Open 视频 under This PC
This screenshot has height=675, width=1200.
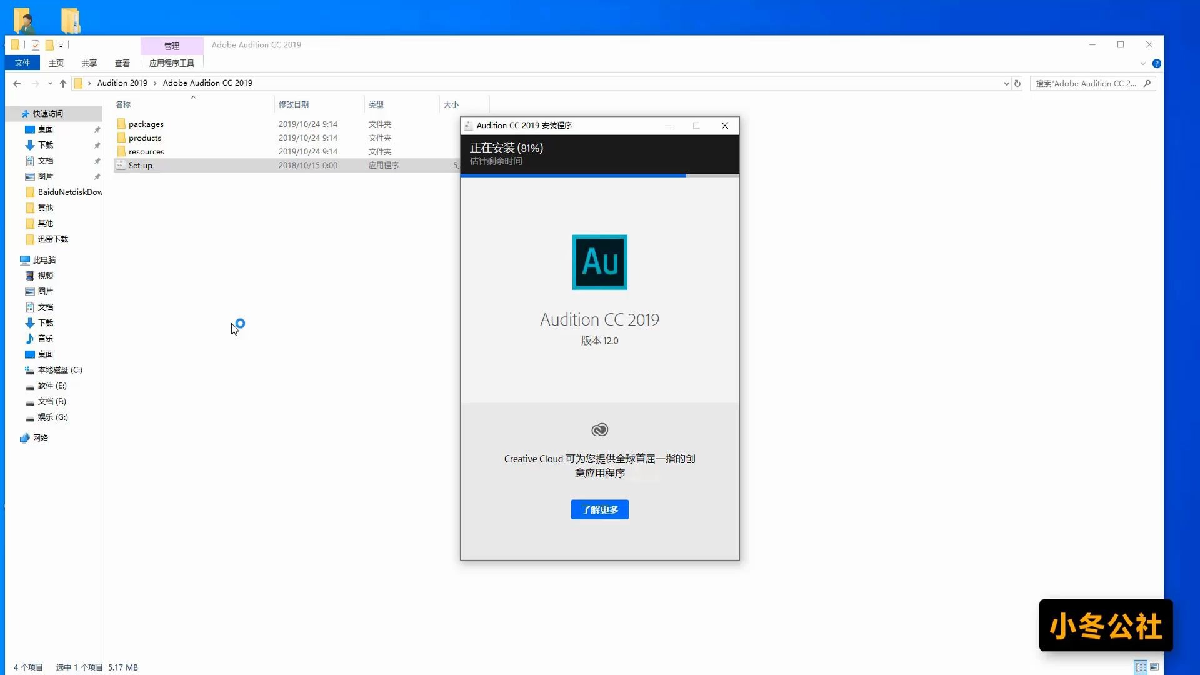(46, 276)
